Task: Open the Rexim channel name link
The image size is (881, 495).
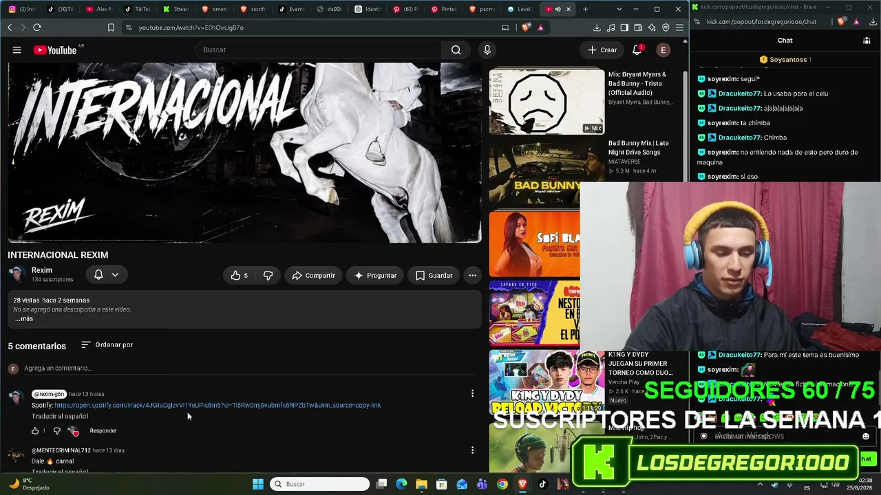Action: pyautogui.click(x=42, y=270)
